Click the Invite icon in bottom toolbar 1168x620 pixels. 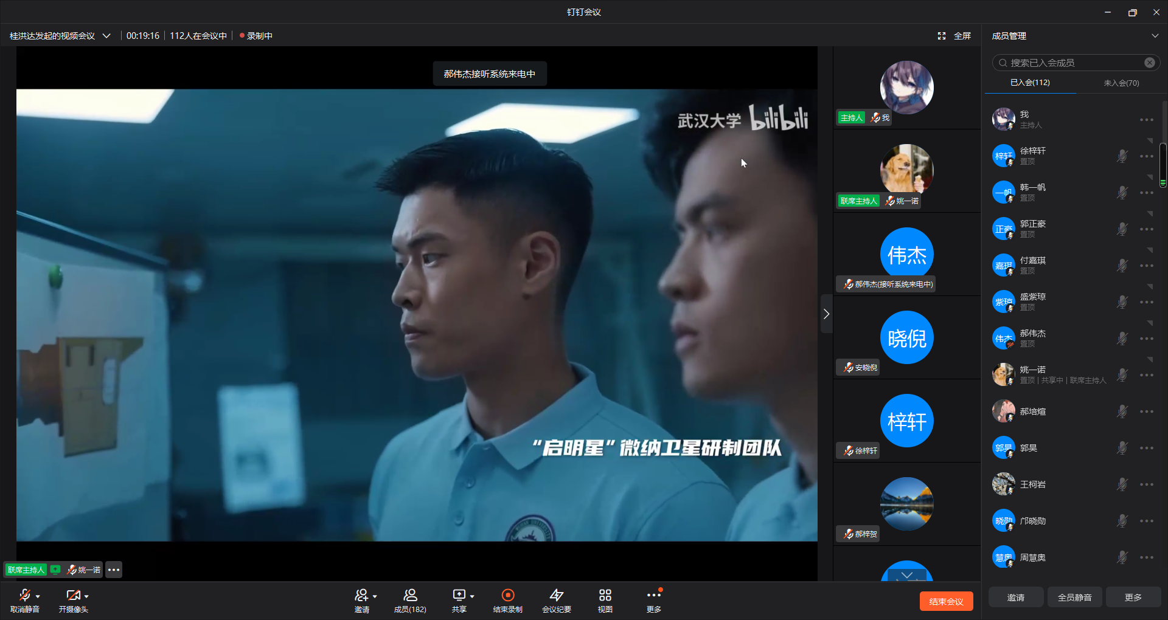click(x=362, y=595)
